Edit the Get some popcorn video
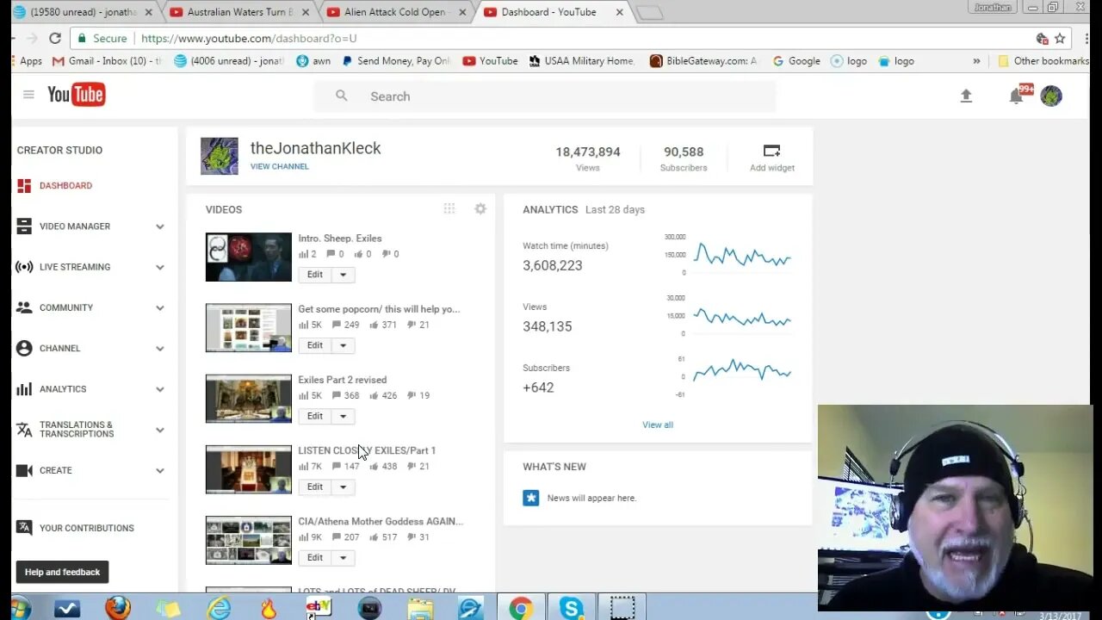 pos(315,345)
